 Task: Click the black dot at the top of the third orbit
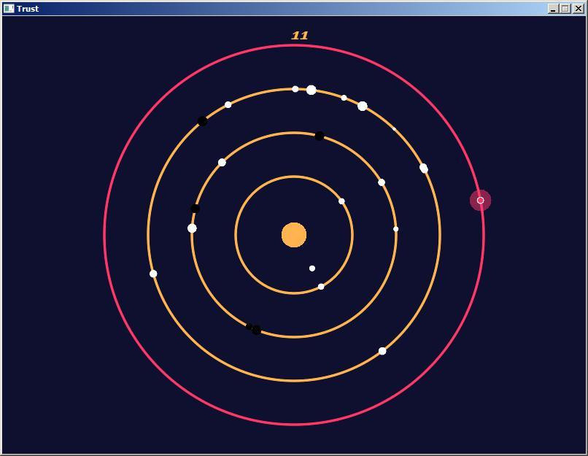tap(319, 134)
